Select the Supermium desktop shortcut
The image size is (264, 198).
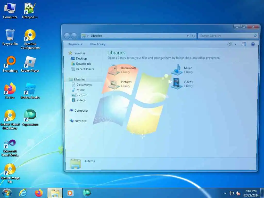click(30, 118)
